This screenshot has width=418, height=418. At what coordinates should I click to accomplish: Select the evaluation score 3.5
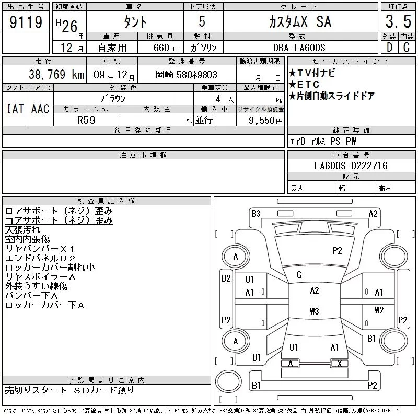click(398, 21)
